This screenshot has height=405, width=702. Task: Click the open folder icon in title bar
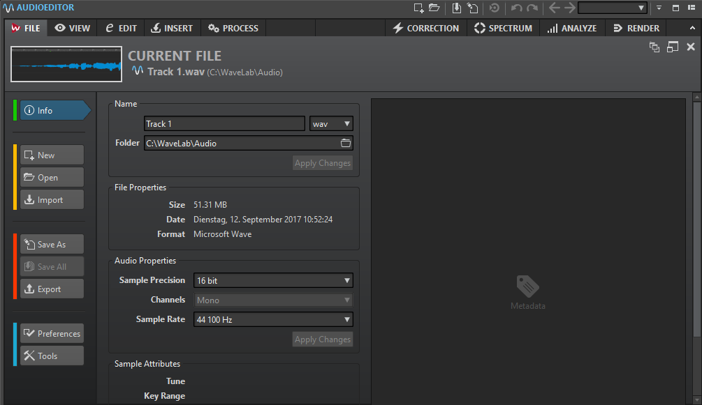pyautogui.click(x=434, y=8)
